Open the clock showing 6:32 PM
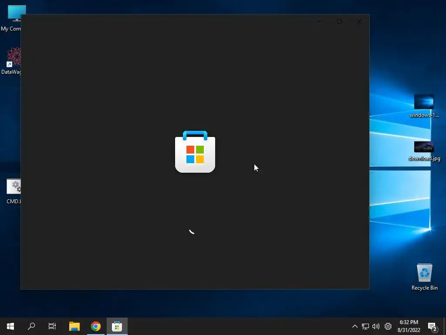 pyautogui.click(x=409, y=326)
